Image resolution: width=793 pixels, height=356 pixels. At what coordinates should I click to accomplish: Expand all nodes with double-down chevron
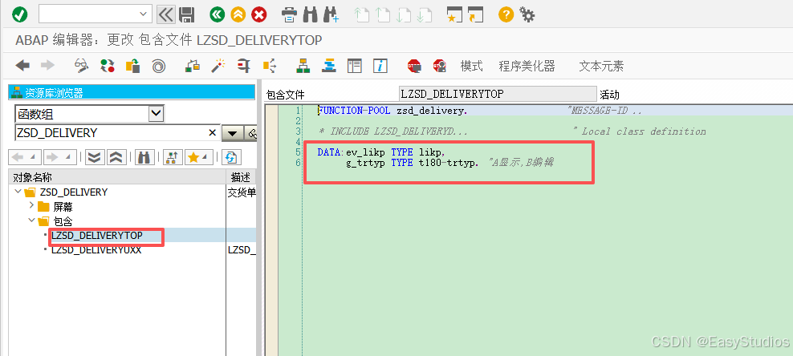94,157
